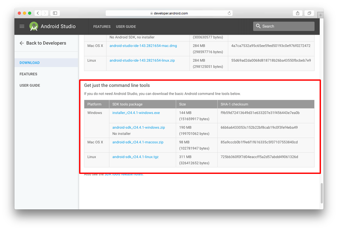Open FEATURES in the top navigation

pos(102,27)
